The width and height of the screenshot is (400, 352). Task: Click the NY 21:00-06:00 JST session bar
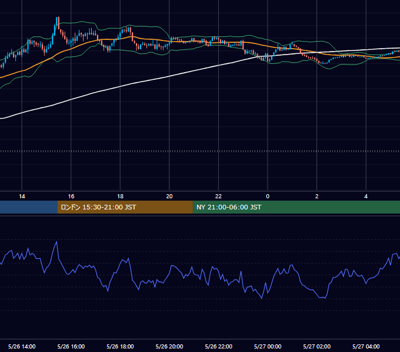[296, 207]
